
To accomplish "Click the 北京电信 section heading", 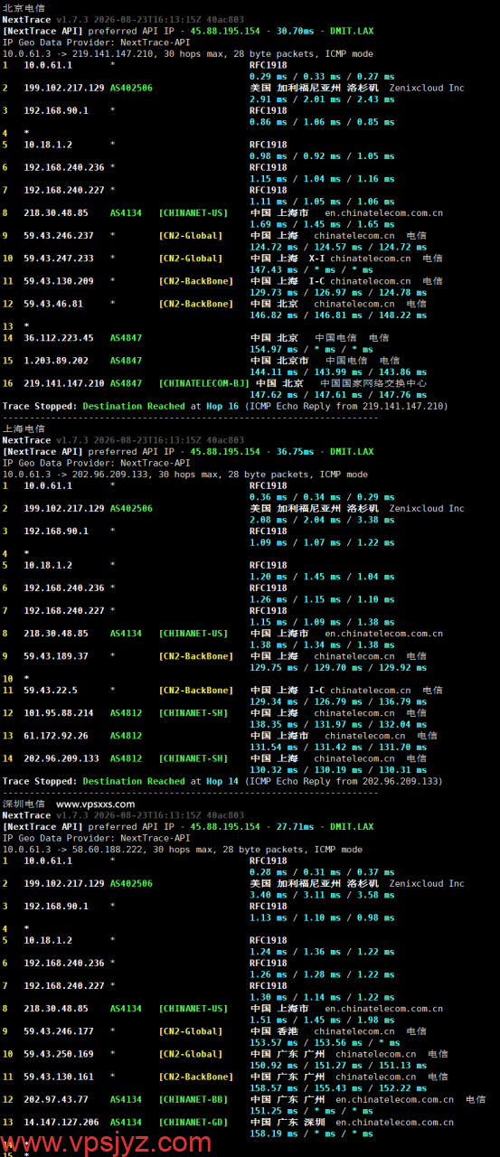I will point(24,8).
